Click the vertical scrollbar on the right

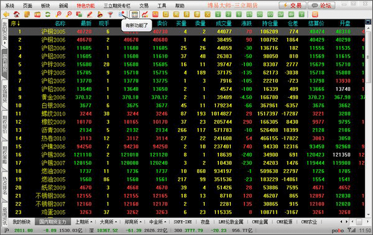[368, 119]
